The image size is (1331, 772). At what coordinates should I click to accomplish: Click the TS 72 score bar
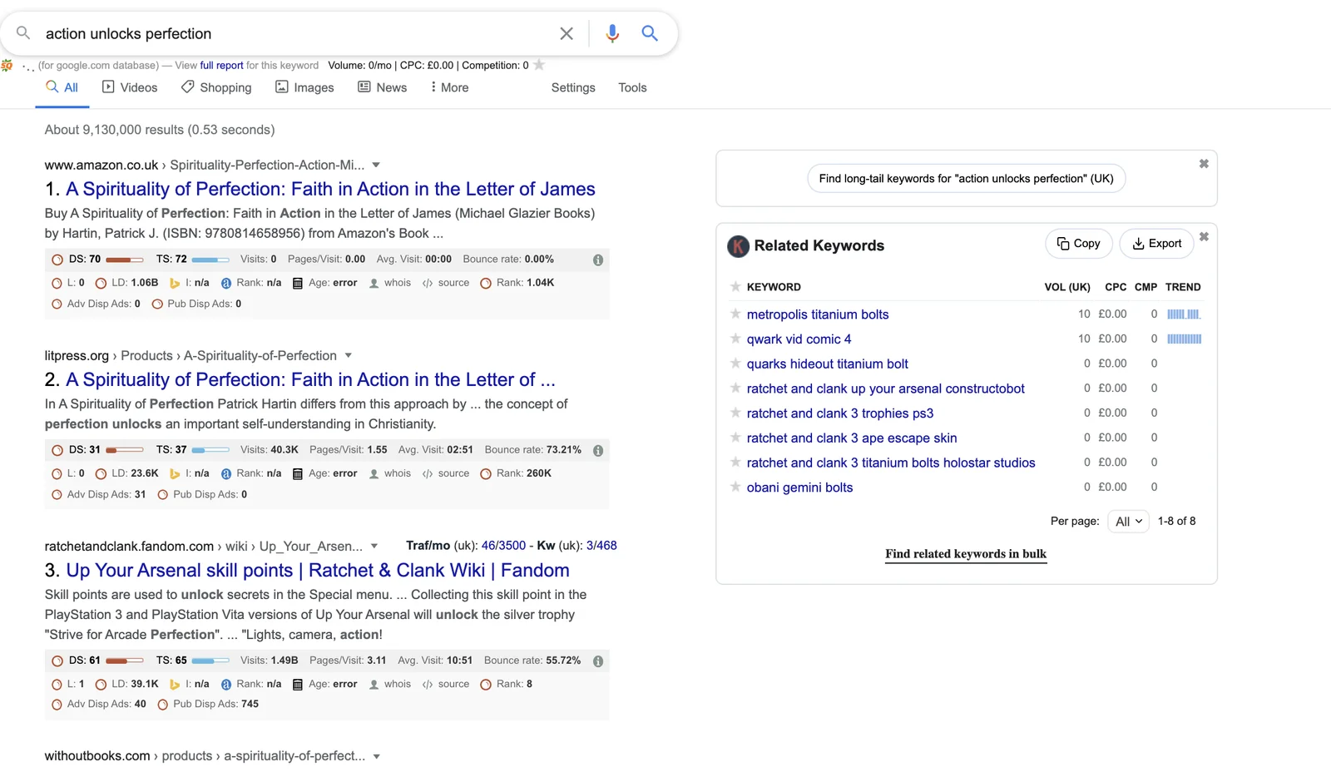(210, 260)
